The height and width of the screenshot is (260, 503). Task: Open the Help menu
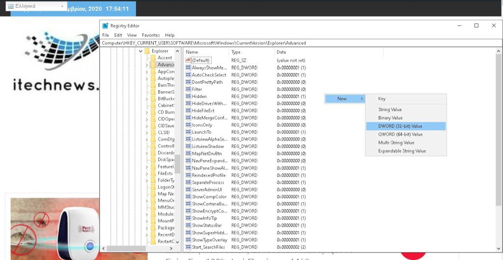click(x=169, y=35)
